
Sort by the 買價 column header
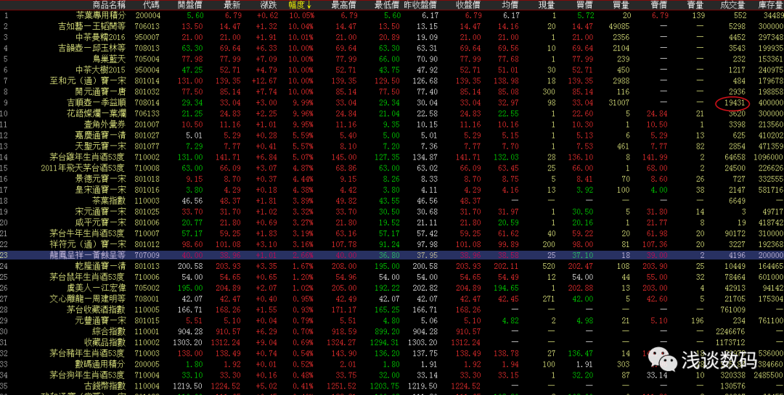pos(584,5)
